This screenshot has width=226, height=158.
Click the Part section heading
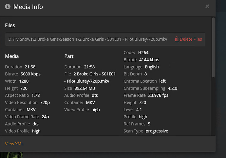pyautogui.click(x=69, y=56)
